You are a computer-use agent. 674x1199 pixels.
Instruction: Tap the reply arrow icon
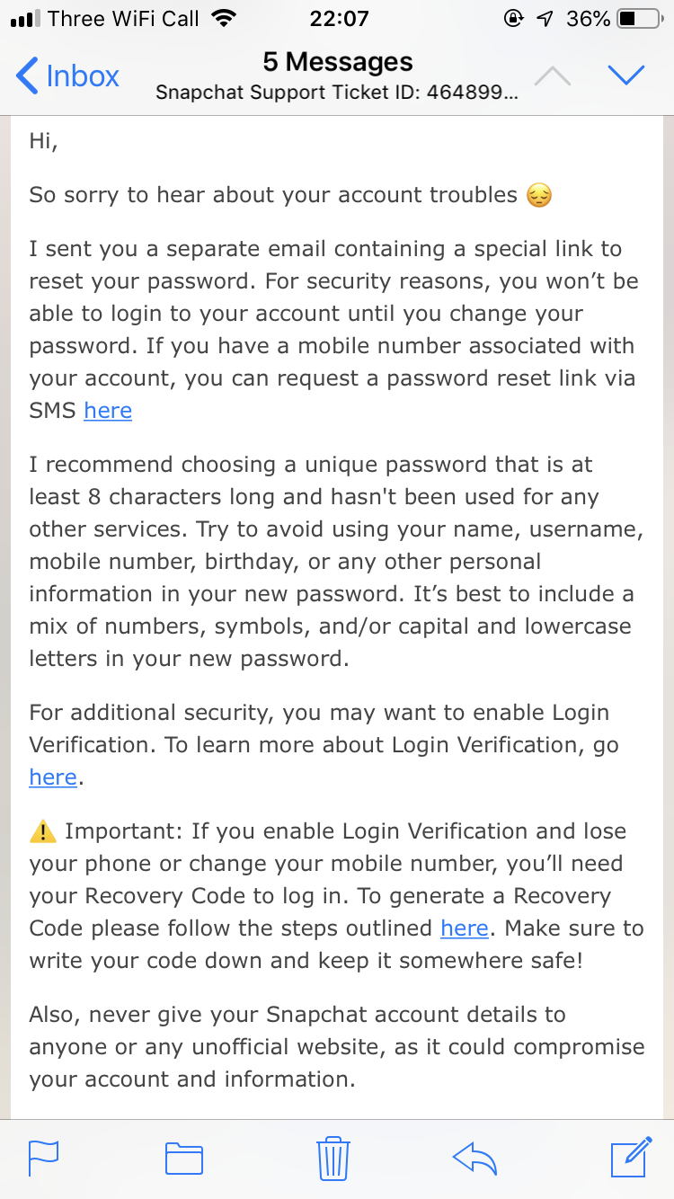point(475,1157)
